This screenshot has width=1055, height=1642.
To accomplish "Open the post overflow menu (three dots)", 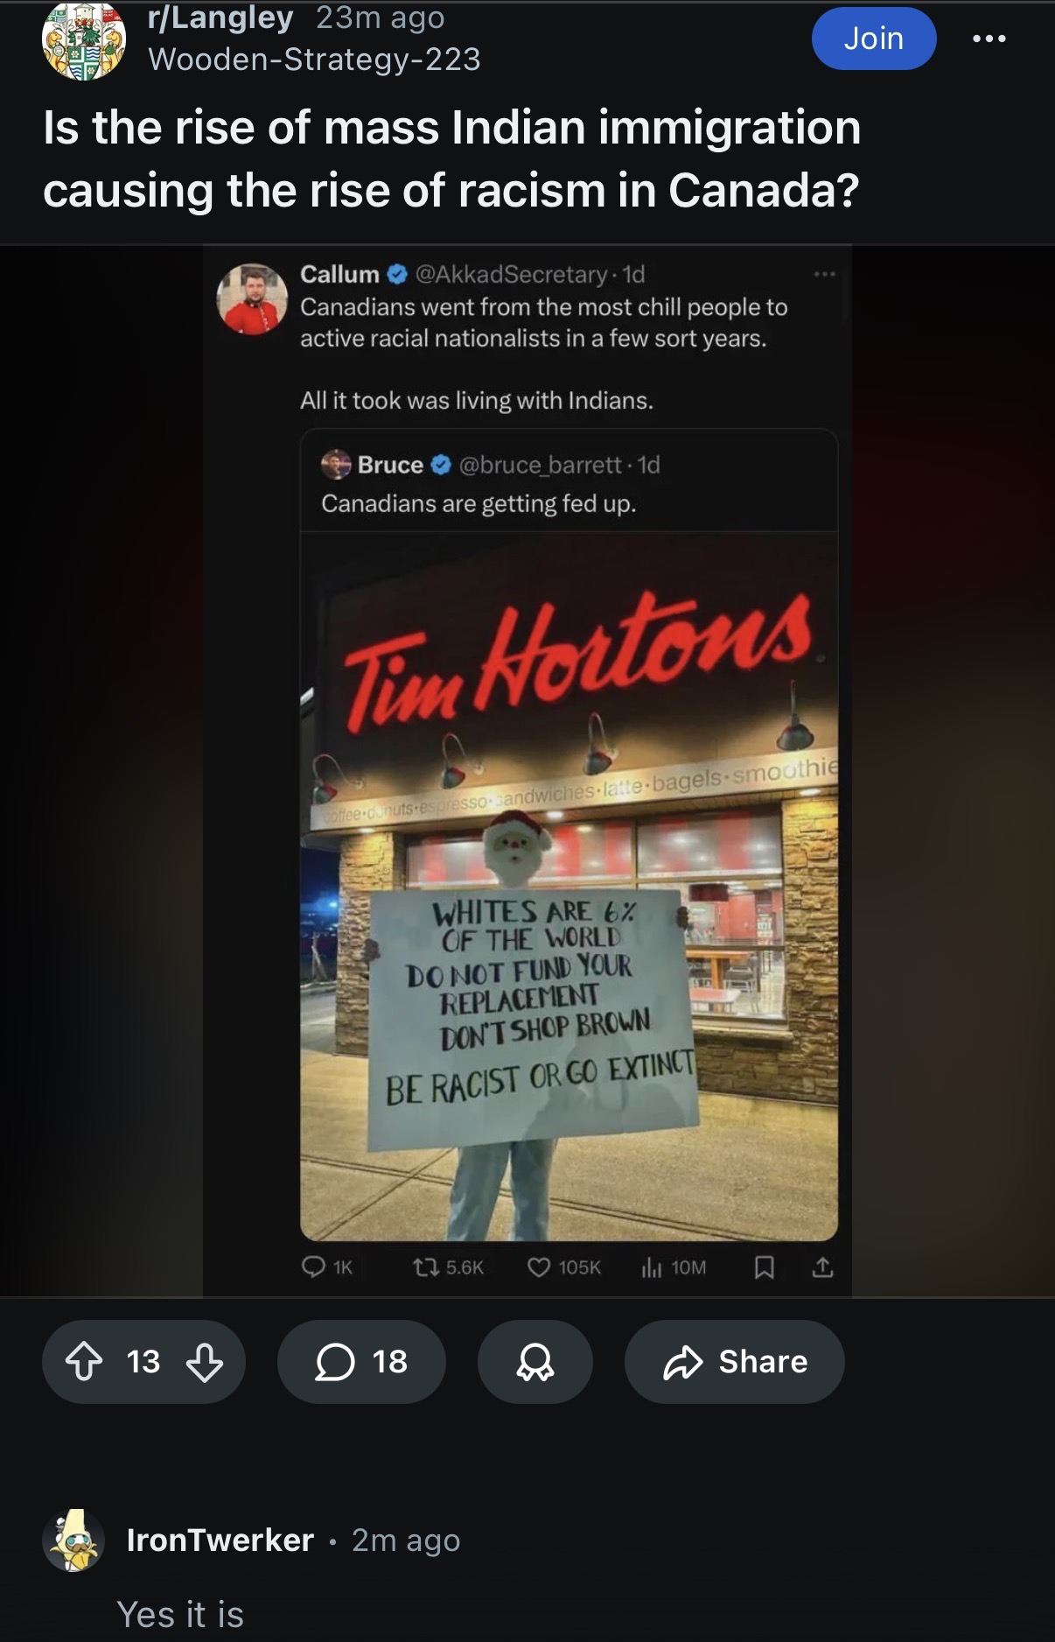I will pos(989,39).
